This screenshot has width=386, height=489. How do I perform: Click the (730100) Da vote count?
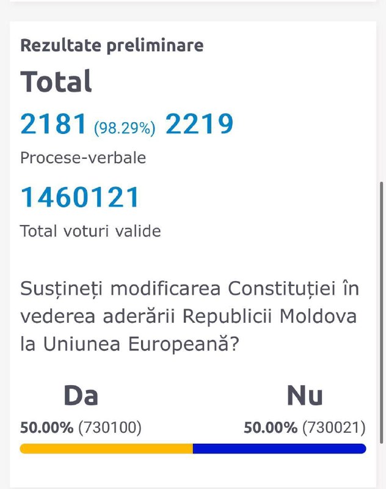(x=110, y=428)
